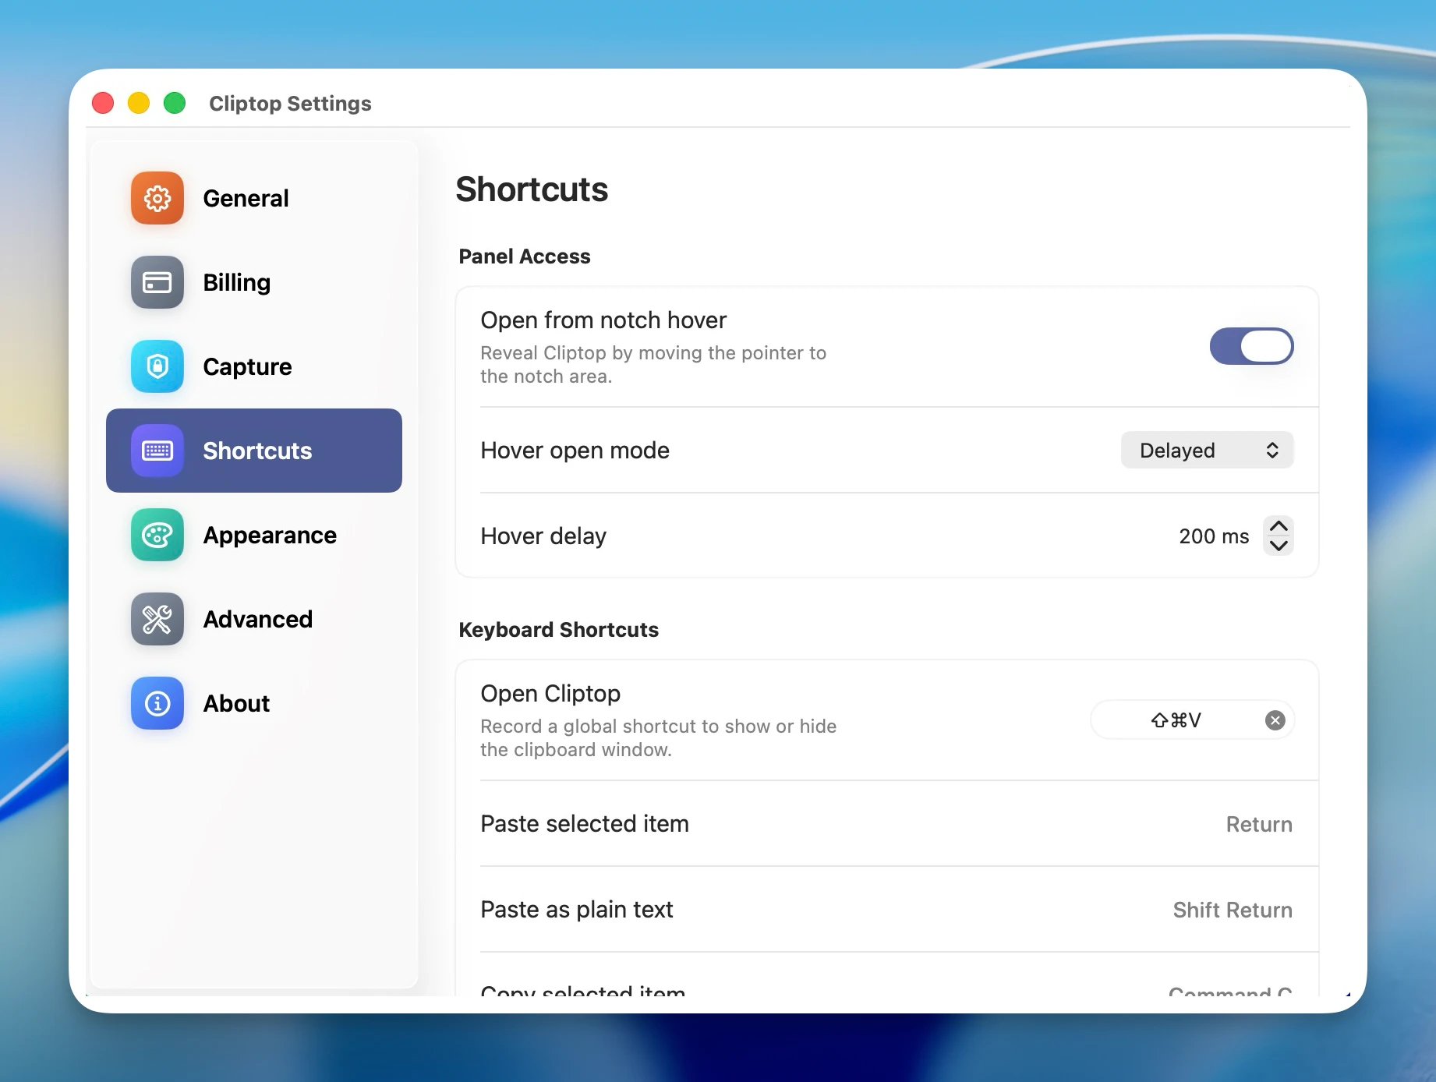Viewport: 1436px width, 1082px height.
Task: Click the Keyboard Shortcuts section heading
Action: 559,630
